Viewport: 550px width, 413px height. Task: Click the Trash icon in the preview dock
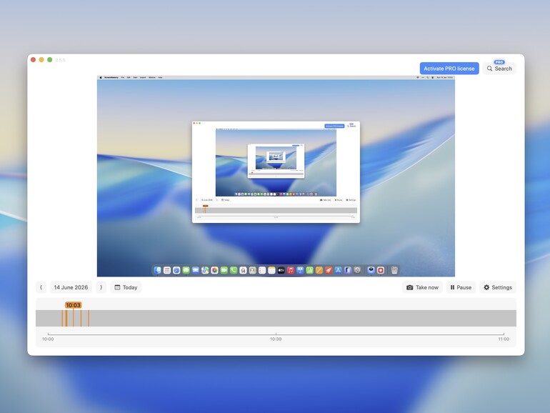tap(394, 270)
